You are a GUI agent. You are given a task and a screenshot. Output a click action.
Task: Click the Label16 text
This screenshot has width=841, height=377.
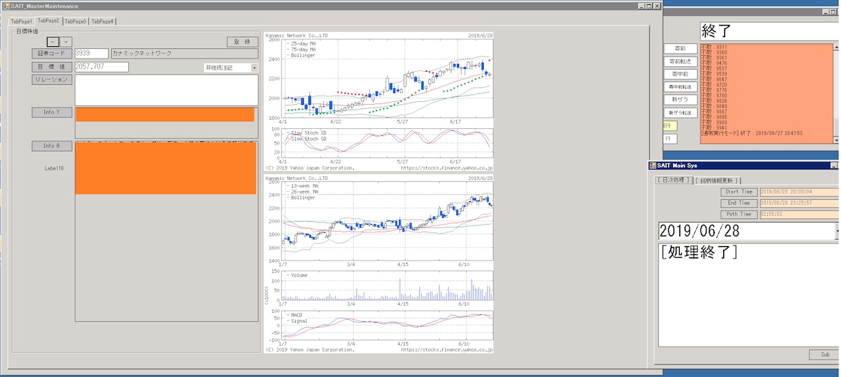click(54, 167)
